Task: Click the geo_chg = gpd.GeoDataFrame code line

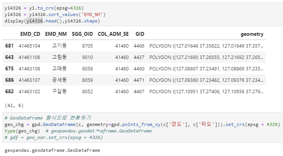Action: coord(142,124)
